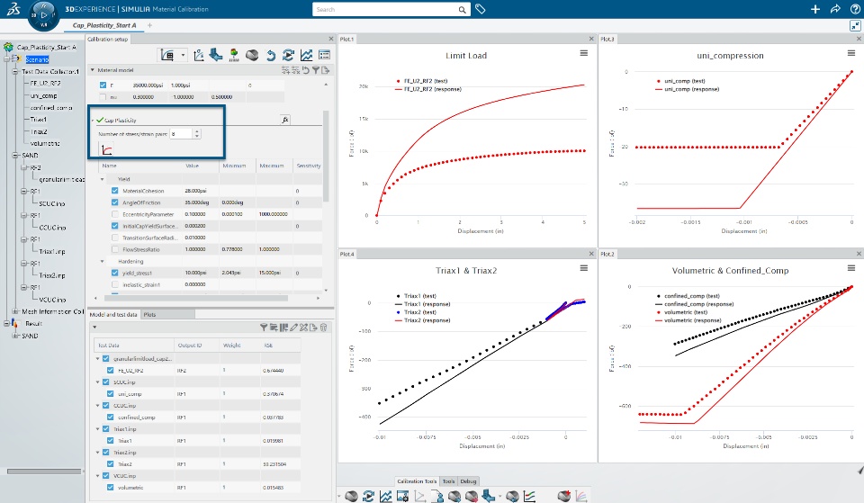Select the Cap_Plasticity_Start A document tab

[104, 25]
